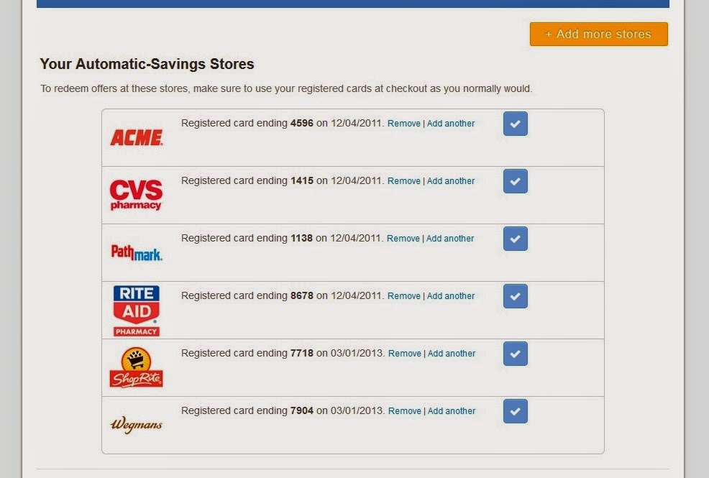
Task: Add another card for ACME
Action: (451, 124)
